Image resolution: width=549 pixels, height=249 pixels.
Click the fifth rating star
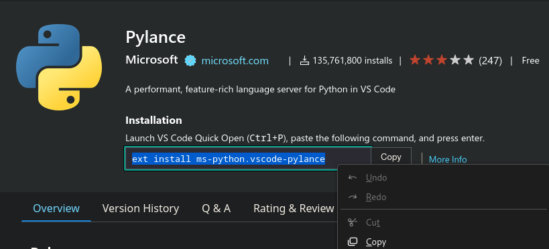[468, 60]
